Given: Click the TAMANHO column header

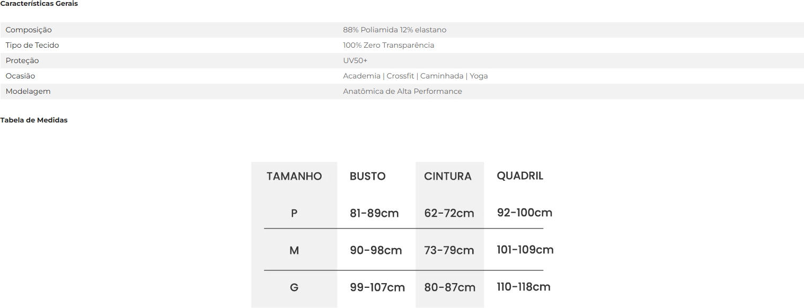Looking at the screenshot, I should [x=294, y=177].
